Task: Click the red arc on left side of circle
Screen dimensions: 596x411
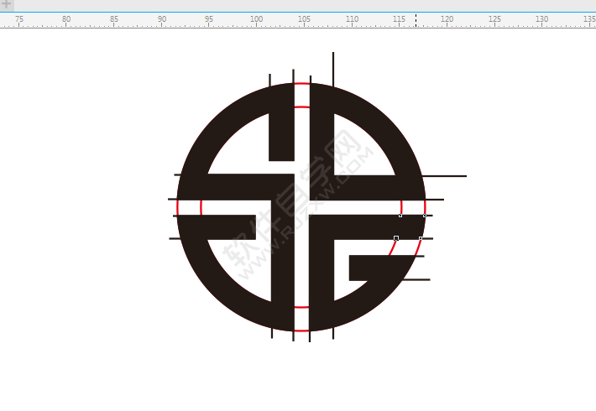Action: 178,207
